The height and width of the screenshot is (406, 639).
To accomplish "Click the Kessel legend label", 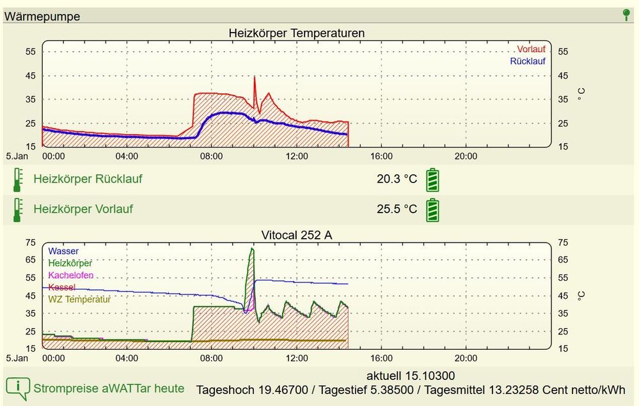I will [61, 287].
